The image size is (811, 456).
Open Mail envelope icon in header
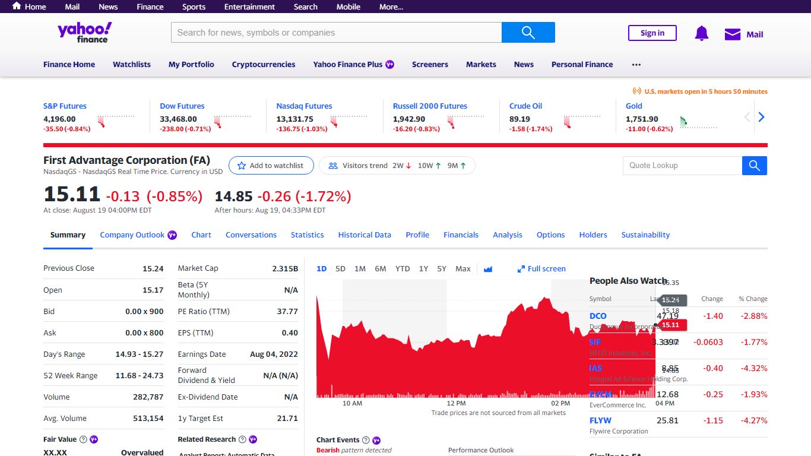click(x=733, y=34)
